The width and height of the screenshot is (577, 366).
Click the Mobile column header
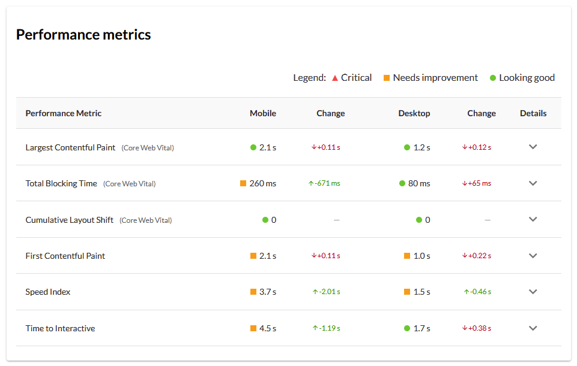click(x=263, y=113)
